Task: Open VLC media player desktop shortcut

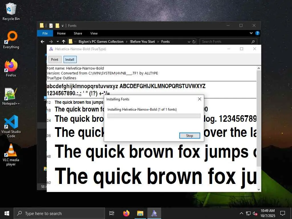Action: coord(11,155)
